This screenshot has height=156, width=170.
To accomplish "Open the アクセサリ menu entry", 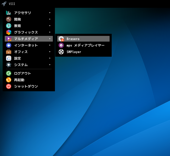I will click(x=29, y=13).
